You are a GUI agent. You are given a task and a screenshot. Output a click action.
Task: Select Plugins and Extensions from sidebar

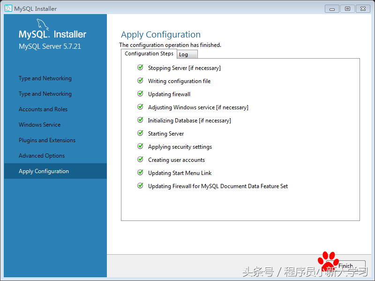[46, 140]
